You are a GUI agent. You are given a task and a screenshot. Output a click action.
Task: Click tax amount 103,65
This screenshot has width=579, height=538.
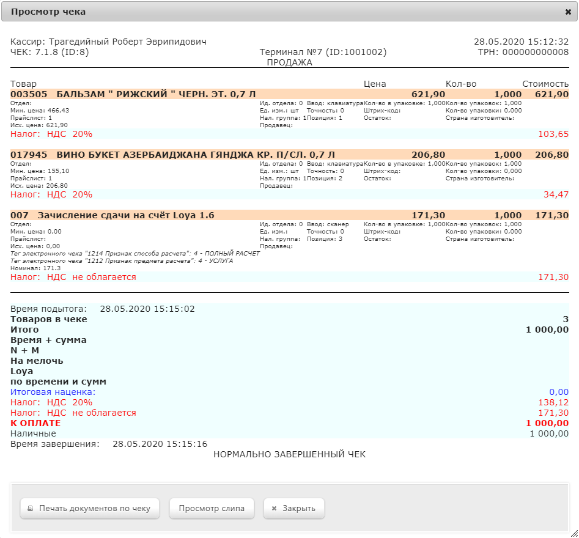pyautogui.click(x=553, y=134)
